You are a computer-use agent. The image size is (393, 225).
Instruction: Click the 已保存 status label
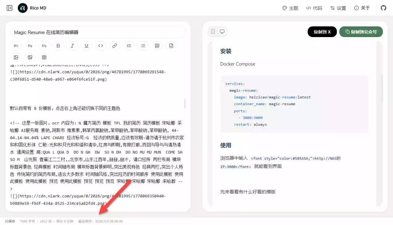pyautogui.click(x=10, y=221)
